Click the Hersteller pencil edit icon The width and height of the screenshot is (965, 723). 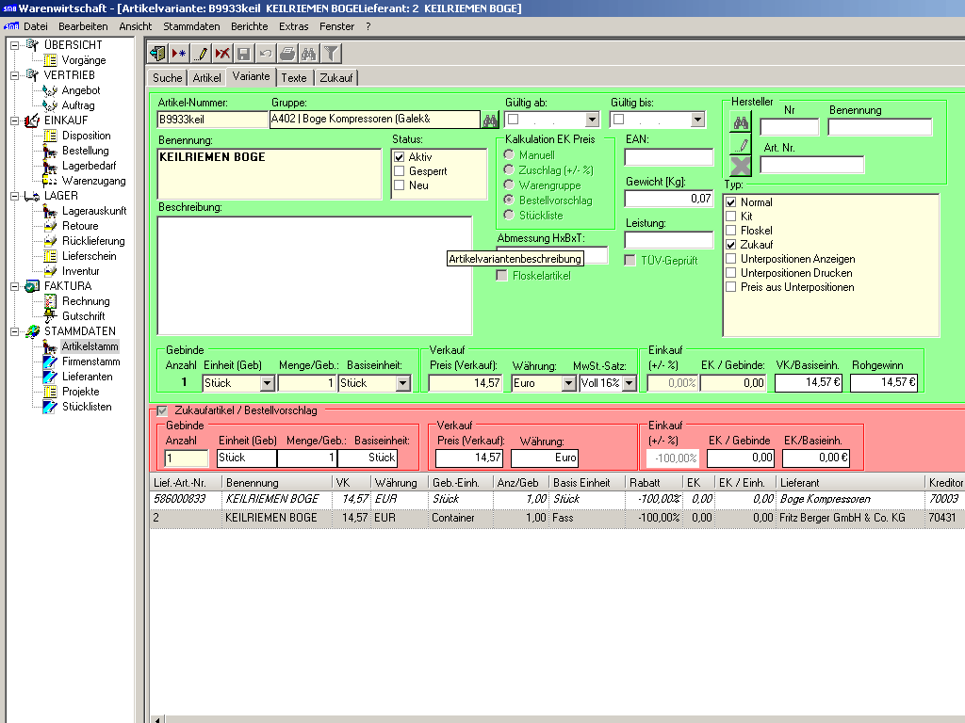741,144
